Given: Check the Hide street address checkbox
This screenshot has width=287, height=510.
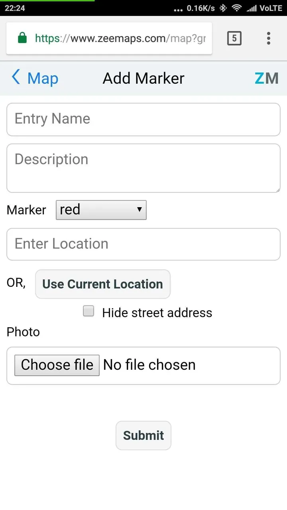Looking at the screenshot, I should tap(88, 311).
